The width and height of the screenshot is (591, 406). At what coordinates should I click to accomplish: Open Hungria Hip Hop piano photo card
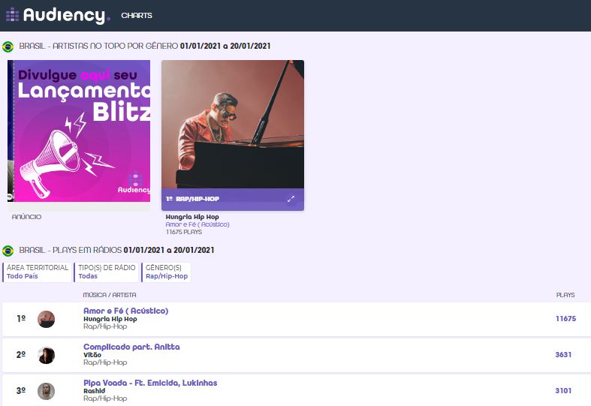pyautogui.click(x=233, y=125)
